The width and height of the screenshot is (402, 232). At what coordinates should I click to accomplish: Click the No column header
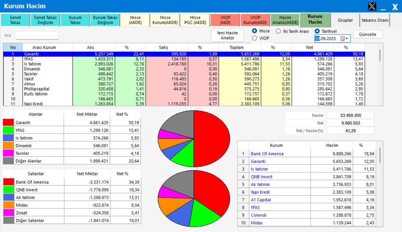click(13, 47)
